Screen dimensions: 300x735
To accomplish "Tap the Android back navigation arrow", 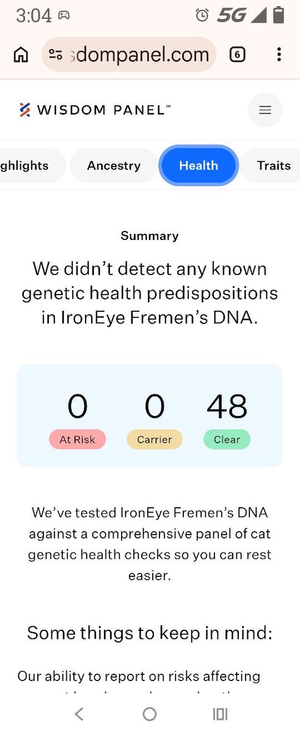I will coord(78,714).
